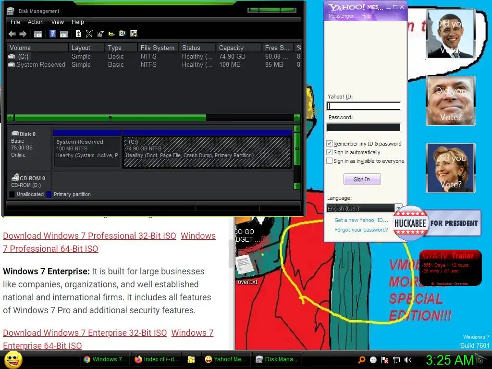Screen dimensions: 492x369
Task: Open the folder icon on the taskbar
Action: (x=191, y=359)
